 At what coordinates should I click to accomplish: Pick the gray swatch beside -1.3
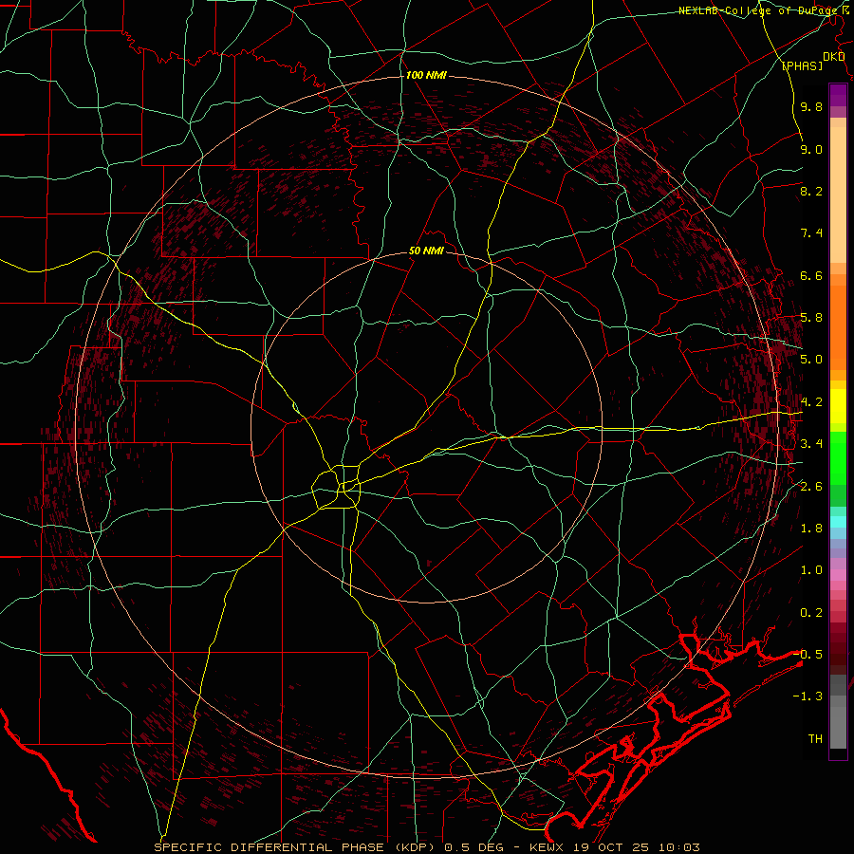click(x=838, y=697)
